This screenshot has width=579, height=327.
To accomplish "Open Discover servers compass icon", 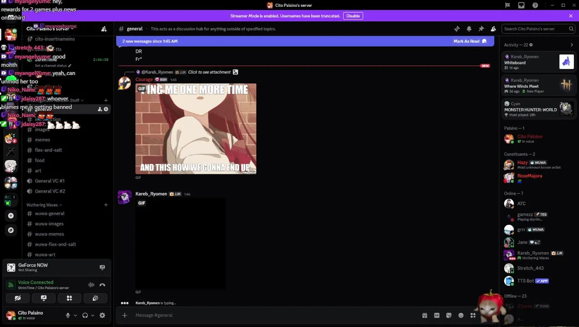I will (x=11, y=230).
